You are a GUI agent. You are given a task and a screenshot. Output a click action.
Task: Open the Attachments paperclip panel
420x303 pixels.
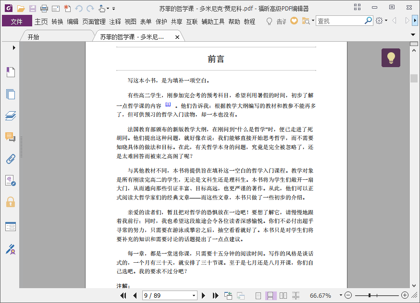click(x=11, y=159)
